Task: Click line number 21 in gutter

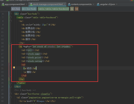Action: (2, 68)
